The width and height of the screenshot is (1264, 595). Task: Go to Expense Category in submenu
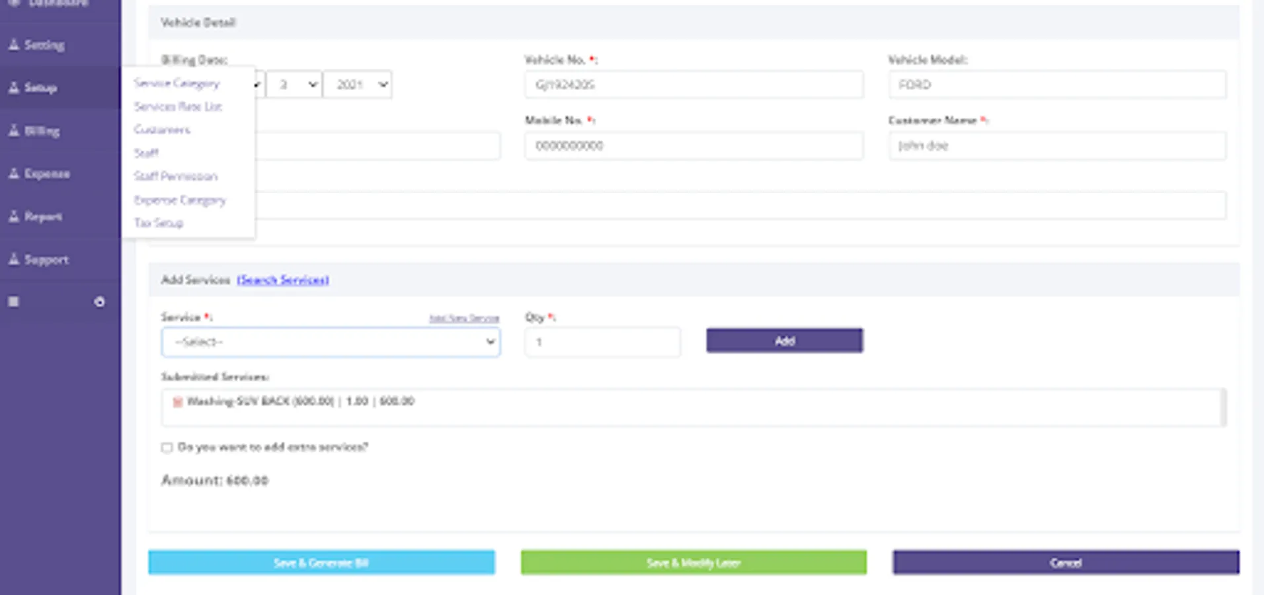coord(180,200)
